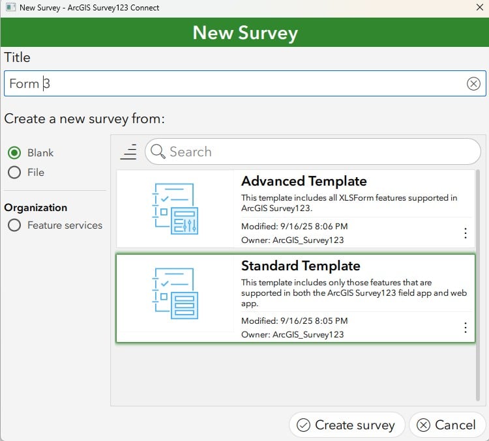
Task: Close the New Survey window
Action: 480,7
